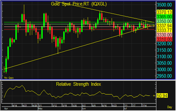176x111 pixels.
Task: Select the pink 3330.00 level tag
Action: [164, 35]
